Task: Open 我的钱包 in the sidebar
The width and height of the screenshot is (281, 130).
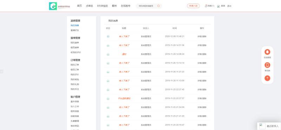Action: click(x=75, y=79)
